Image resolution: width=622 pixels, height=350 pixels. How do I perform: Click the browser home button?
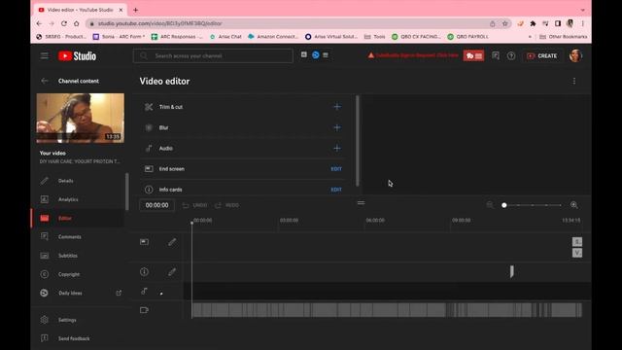(x=77, y=23)
